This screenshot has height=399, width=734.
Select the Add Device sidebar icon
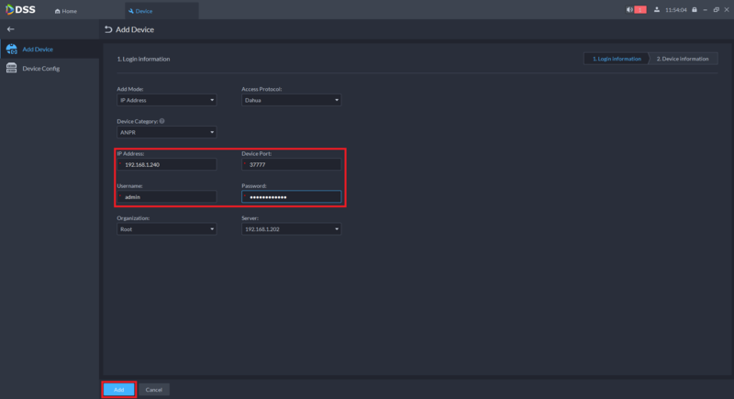12,49
